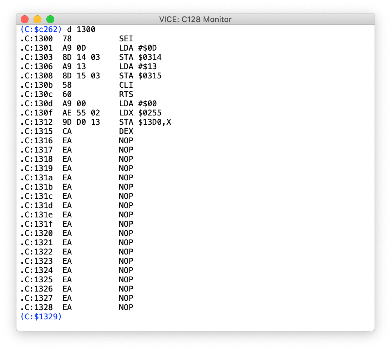Click the LDX $0255 instruction
Screen dimensions: 391x350
140,113
